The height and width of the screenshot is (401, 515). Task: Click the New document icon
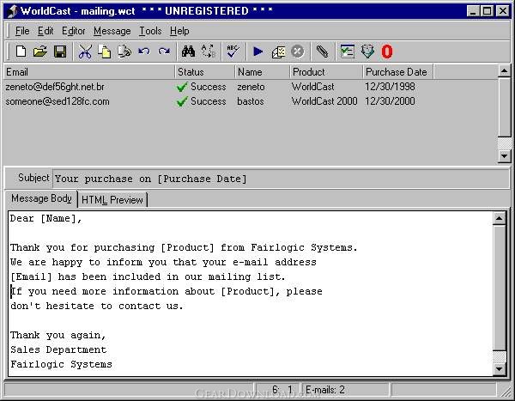21,52
